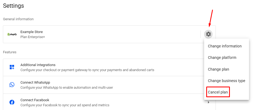This screenshot has width=253, height=110.
Task: Click the Example Store name
Action: 31,32
